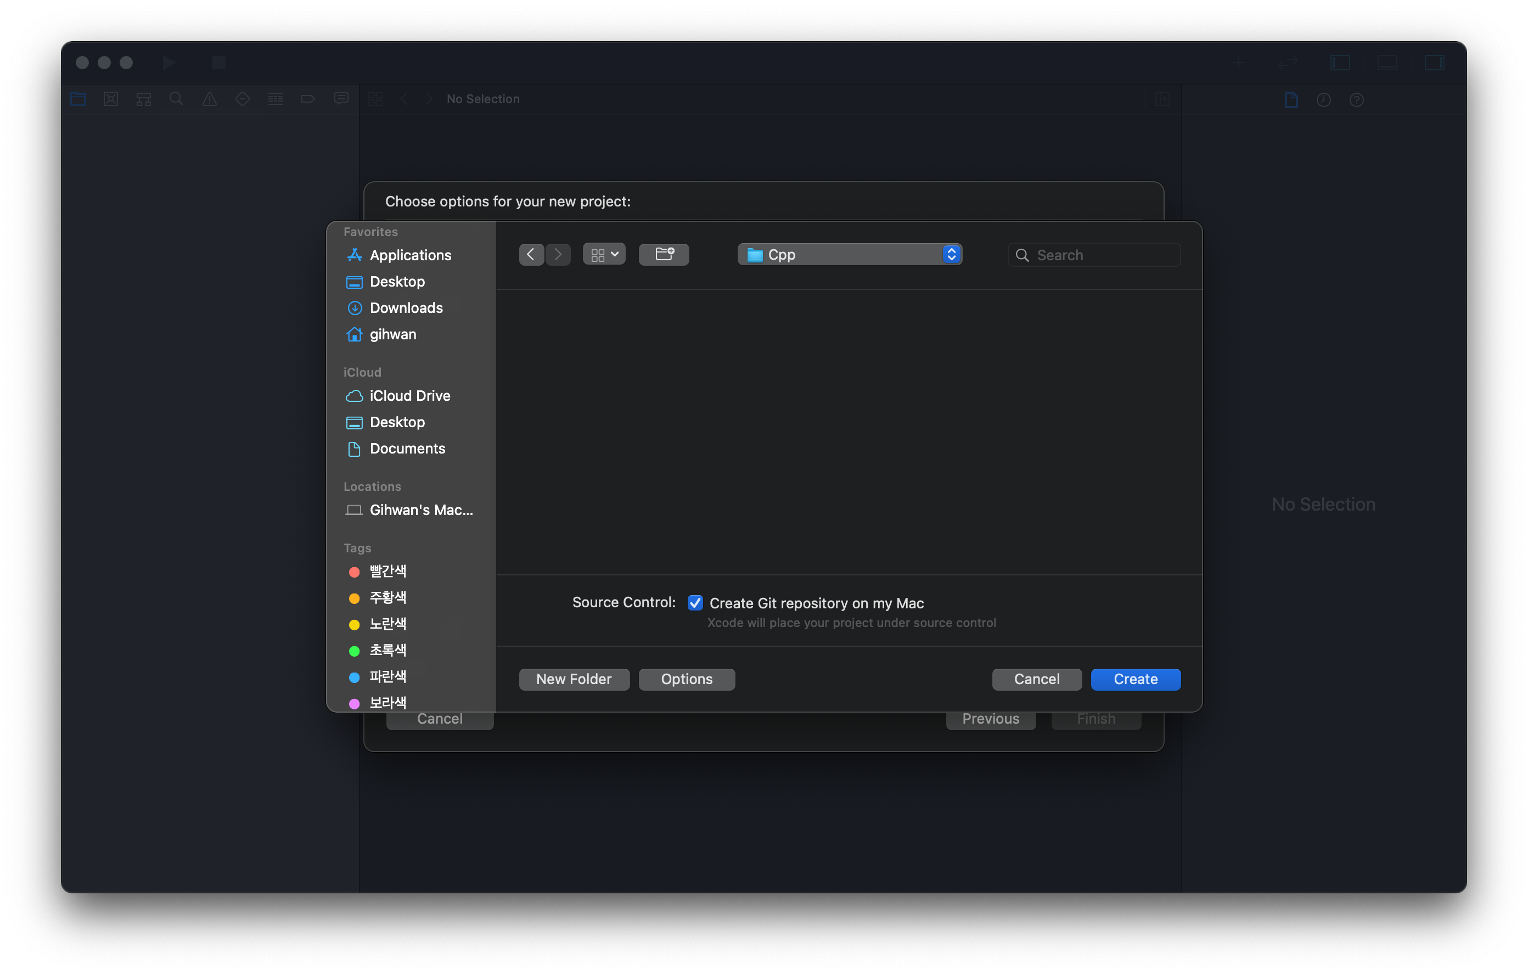Click the Search input field
The width and height of the screenshot is (1528, 974).
click(1096, 254)
